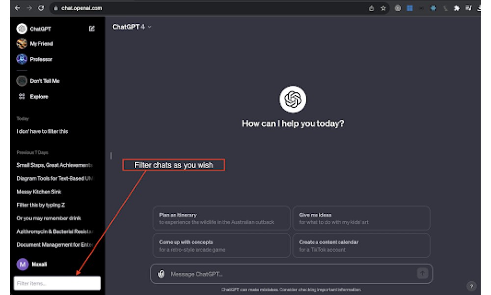Open the chat 'Diagram Tools for Text-Based'
Viewport: 491px width, 295px height.
tap(55, 178)
